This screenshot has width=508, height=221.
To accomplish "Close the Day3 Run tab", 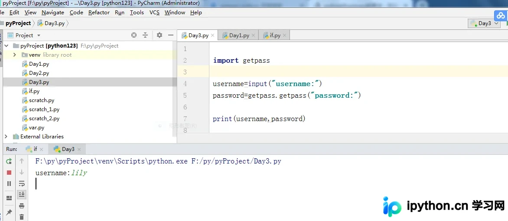I will [x=79, y=149].
